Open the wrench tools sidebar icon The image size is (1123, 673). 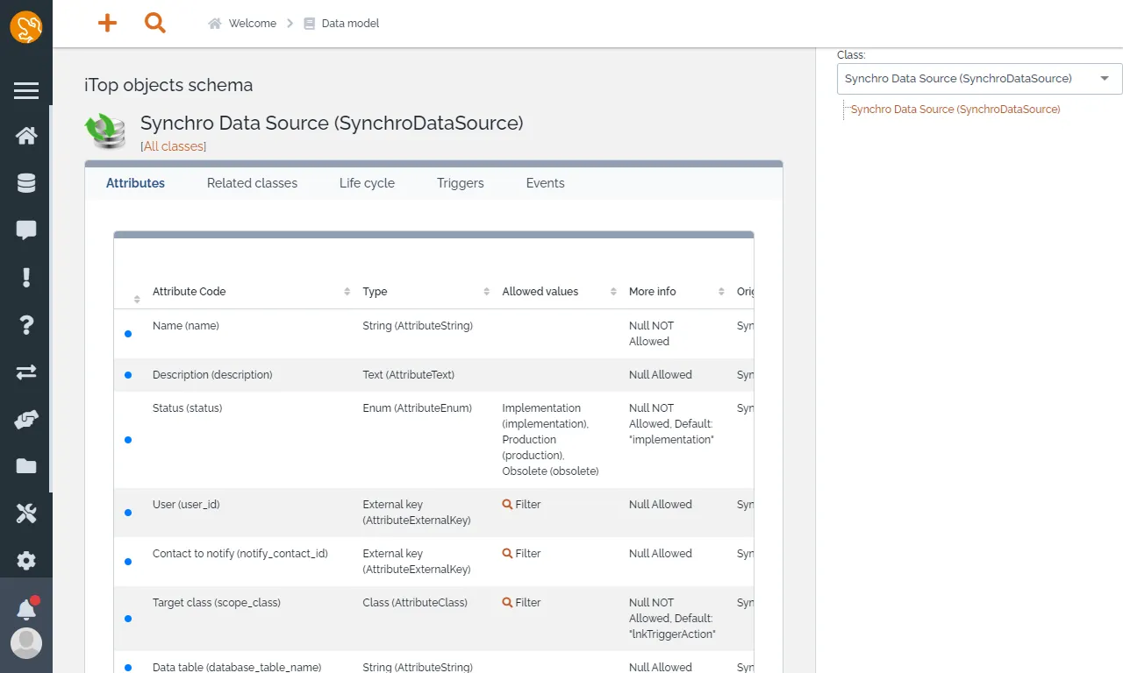click(26, 514)
